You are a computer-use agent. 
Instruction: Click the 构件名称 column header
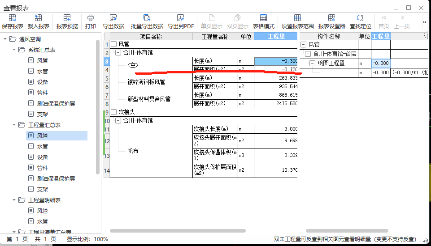[329, 37]
